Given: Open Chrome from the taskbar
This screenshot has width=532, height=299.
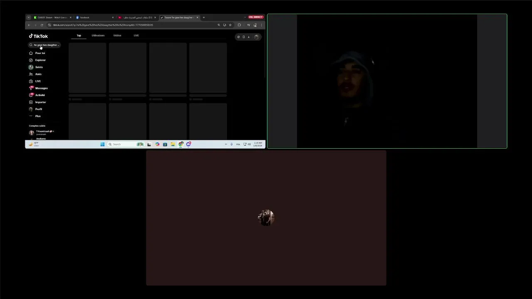Looking at the screenshot, I should tap(181, 144).
